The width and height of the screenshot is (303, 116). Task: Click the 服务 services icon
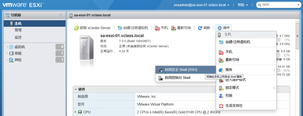point(221,70)
